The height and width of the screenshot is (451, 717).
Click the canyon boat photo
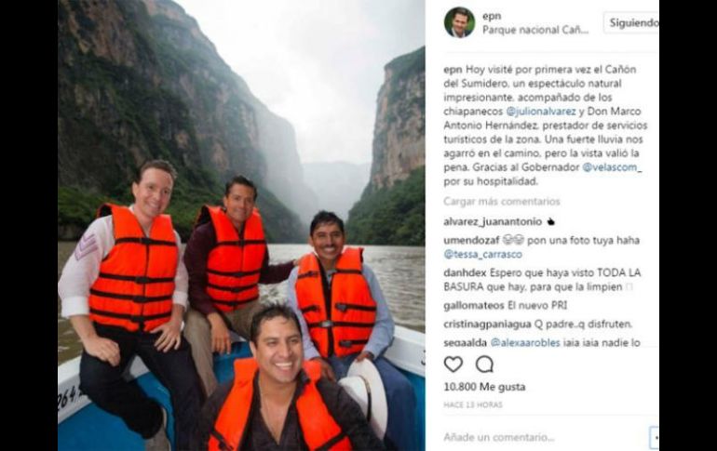(x=241, y=225)
